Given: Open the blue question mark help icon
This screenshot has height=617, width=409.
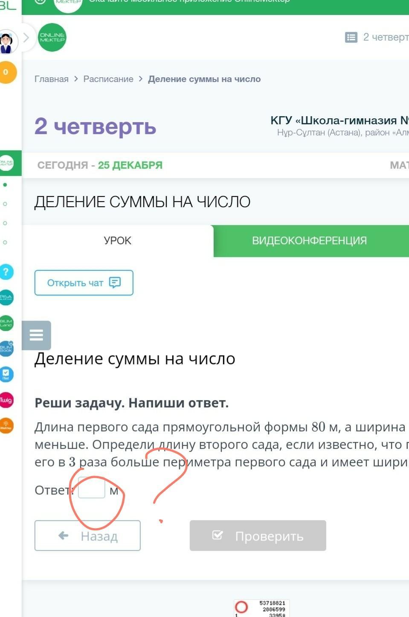Looking at the screenshot, I should pos(6,272).
